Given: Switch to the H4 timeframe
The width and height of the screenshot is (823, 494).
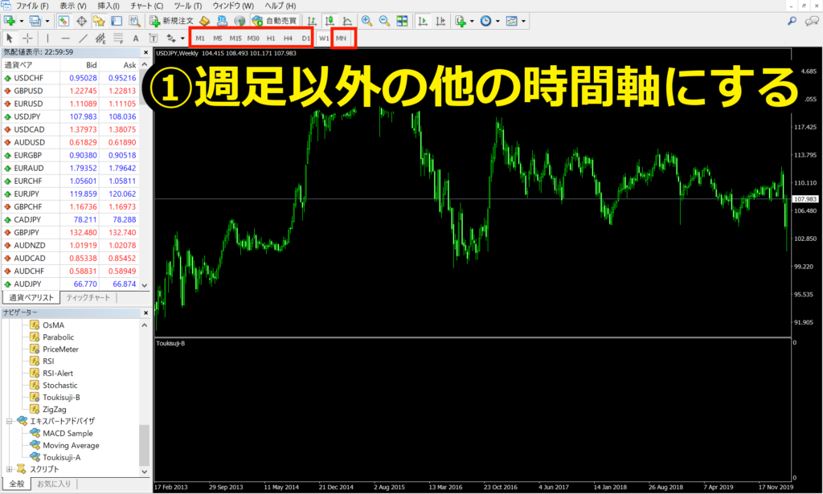Looking at the screenshot, I should (x=288, y=38).
